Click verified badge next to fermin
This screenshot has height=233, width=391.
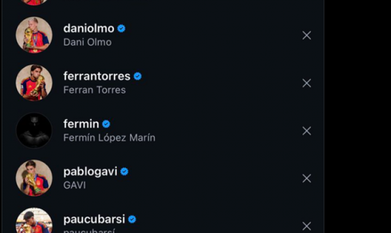(x=106, y=124)
